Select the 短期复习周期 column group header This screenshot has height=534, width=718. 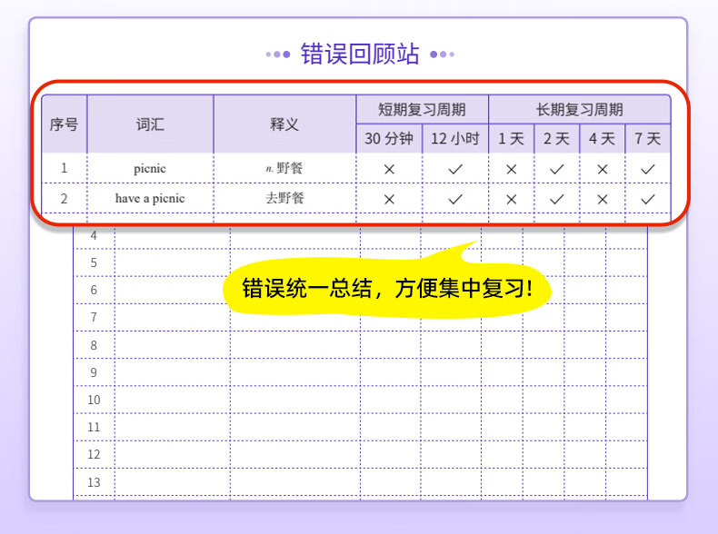(422, 110)
